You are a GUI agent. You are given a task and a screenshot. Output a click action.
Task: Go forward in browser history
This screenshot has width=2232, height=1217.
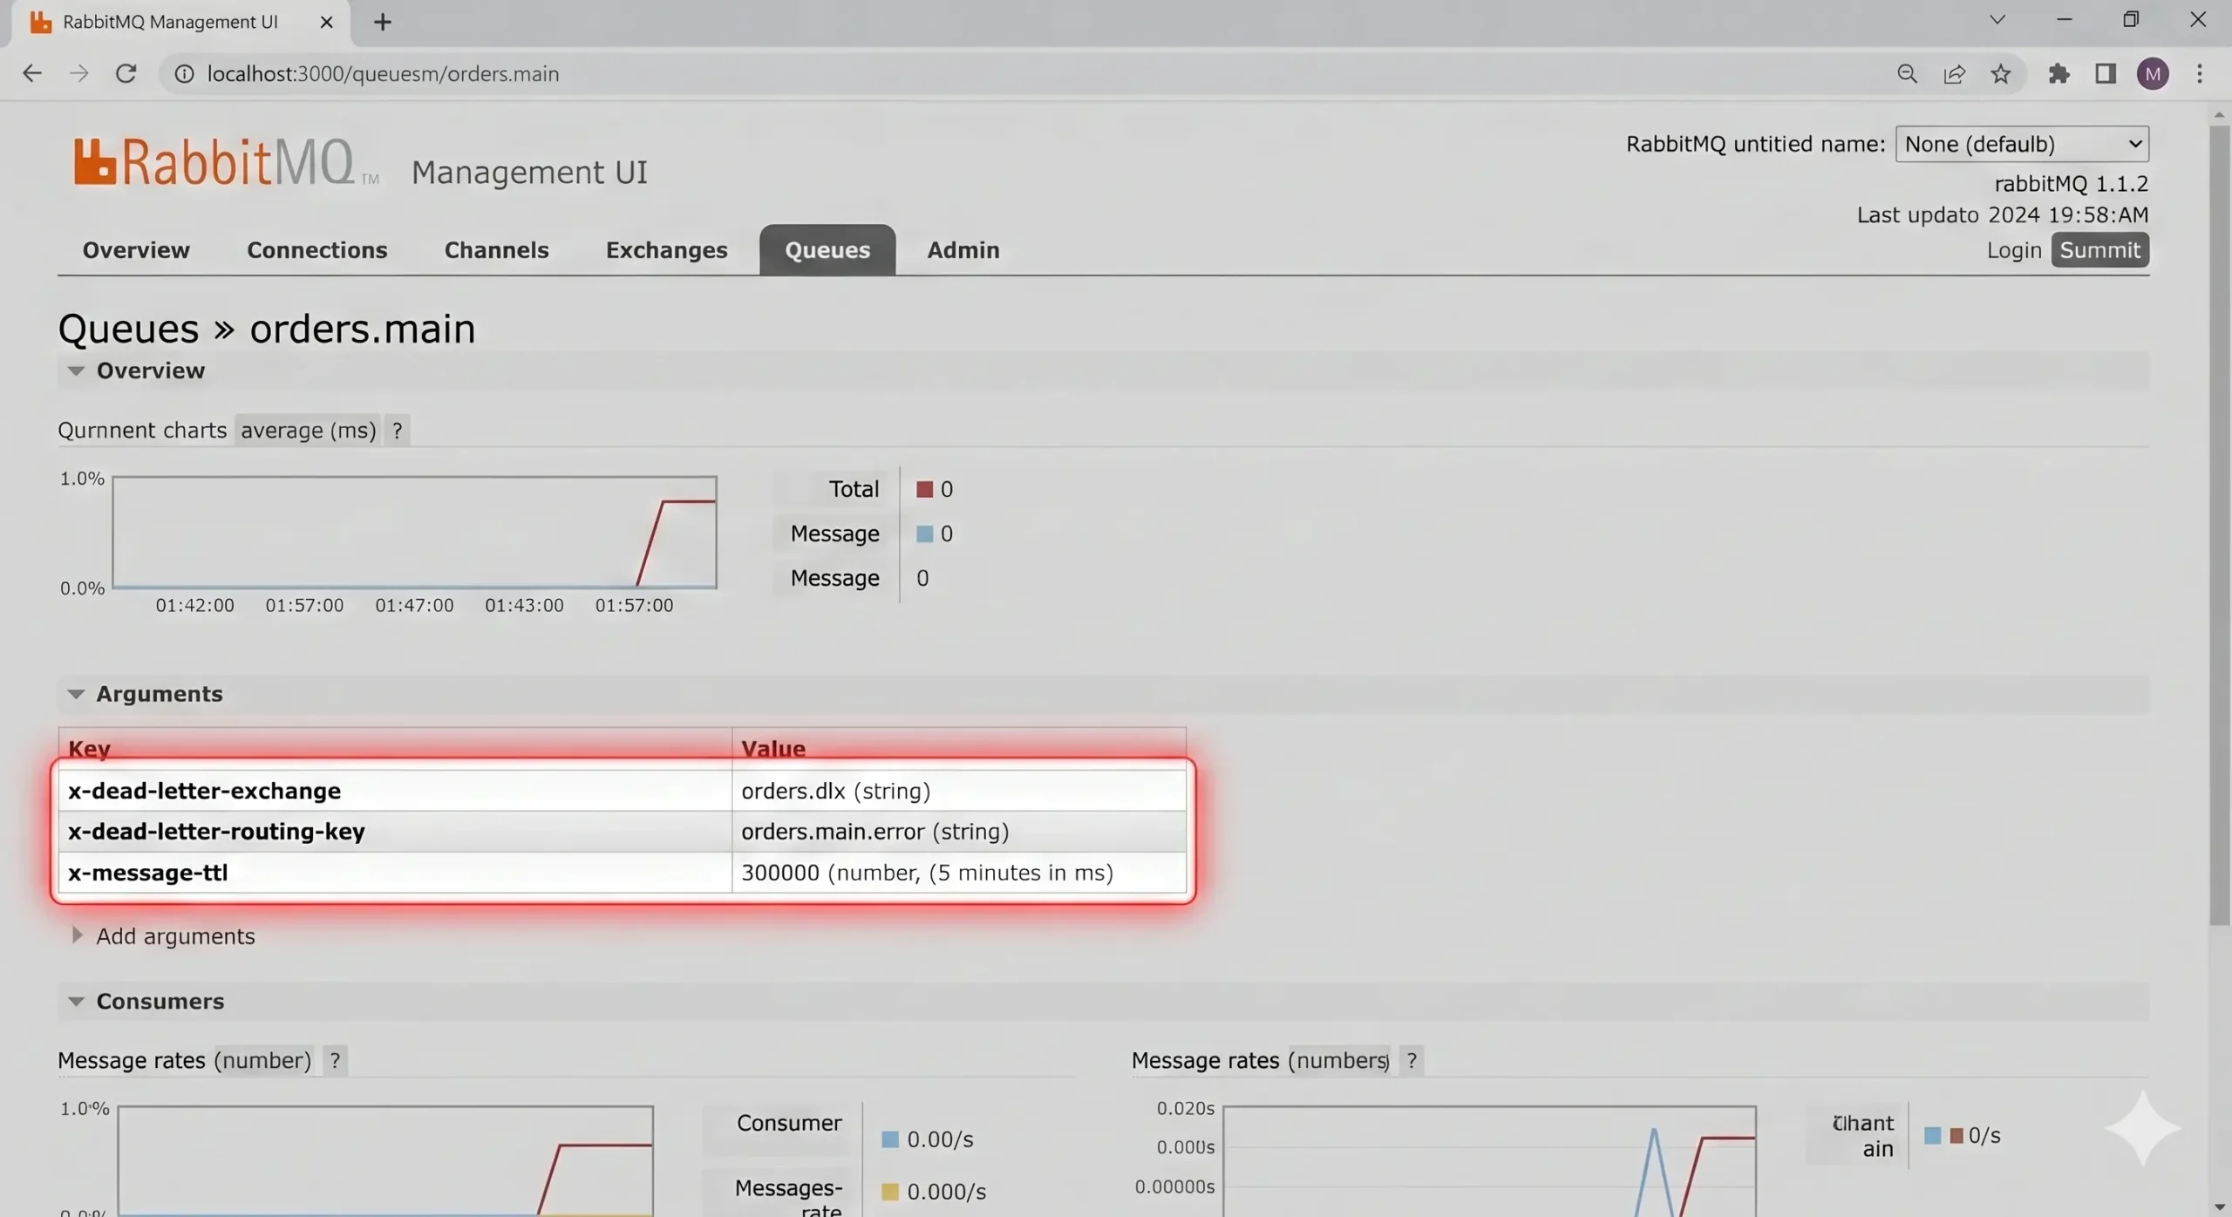point(79,74)
